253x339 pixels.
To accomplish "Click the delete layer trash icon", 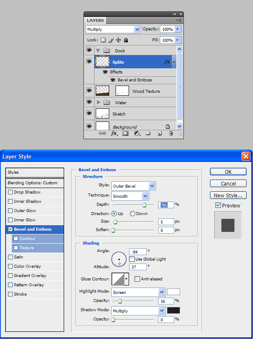I will coord(171,133).
